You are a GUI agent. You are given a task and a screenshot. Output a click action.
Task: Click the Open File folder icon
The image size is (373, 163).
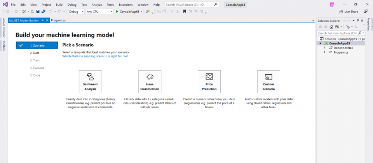tap(32, 11)
